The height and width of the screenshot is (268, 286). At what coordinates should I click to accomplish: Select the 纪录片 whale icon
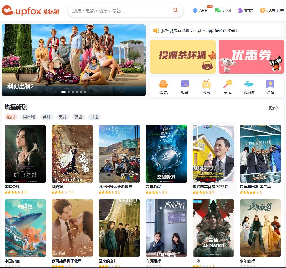pyautogui.click(x=249, y=84)
